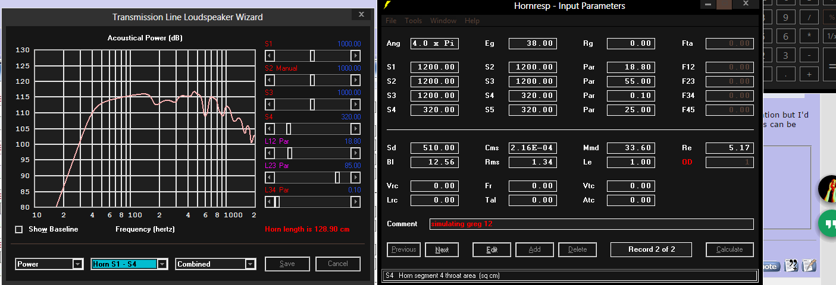Viewport: 836px width, 285px height.
Task: Click the L23 Par slider thumb
Action: tap(337, 177)
